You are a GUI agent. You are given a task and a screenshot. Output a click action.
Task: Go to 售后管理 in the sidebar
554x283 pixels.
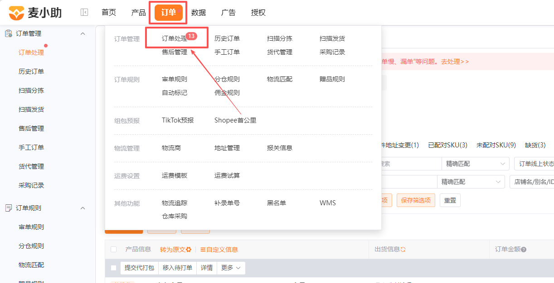(x=31, y=128)
